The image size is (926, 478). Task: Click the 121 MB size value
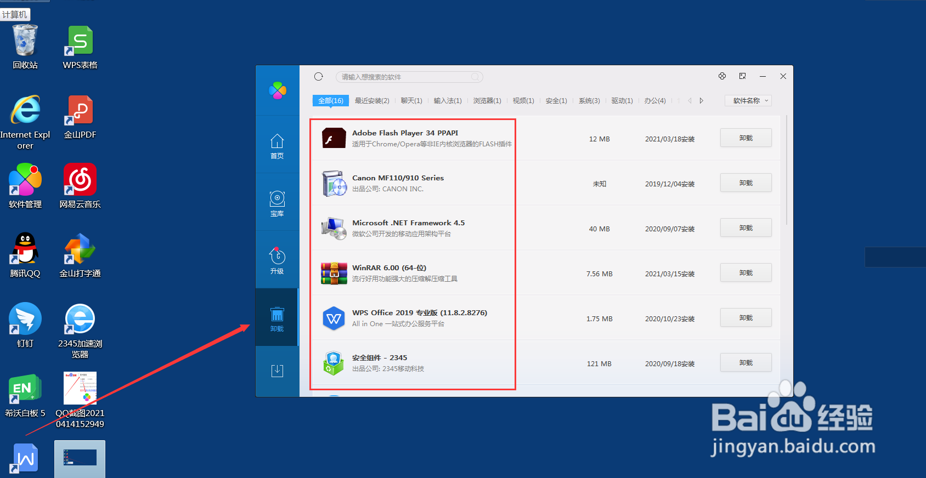click(599, 364)
